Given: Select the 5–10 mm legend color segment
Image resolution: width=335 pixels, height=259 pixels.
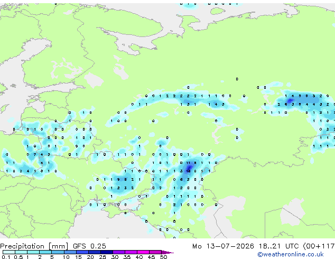Looking at the screenshot, I should pyautogui.click(x=58, y=252).
